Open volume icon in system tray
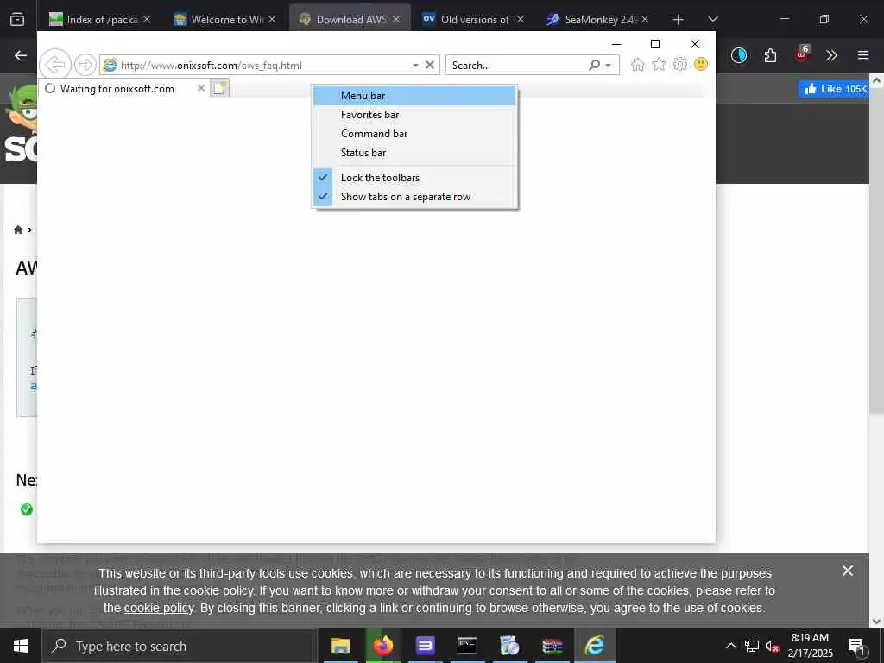Screen dimensions: 884x663 pos(772,646)
